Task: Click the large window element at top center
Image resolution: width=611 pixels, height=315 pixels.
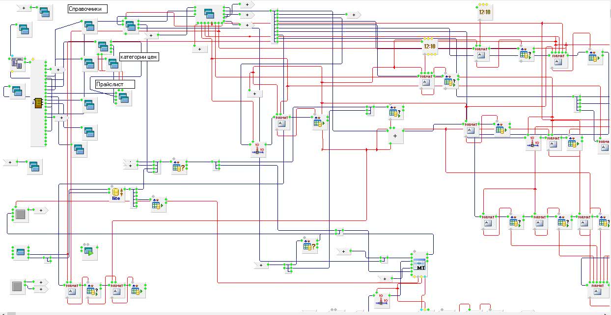Action: [x=210, y=15]
